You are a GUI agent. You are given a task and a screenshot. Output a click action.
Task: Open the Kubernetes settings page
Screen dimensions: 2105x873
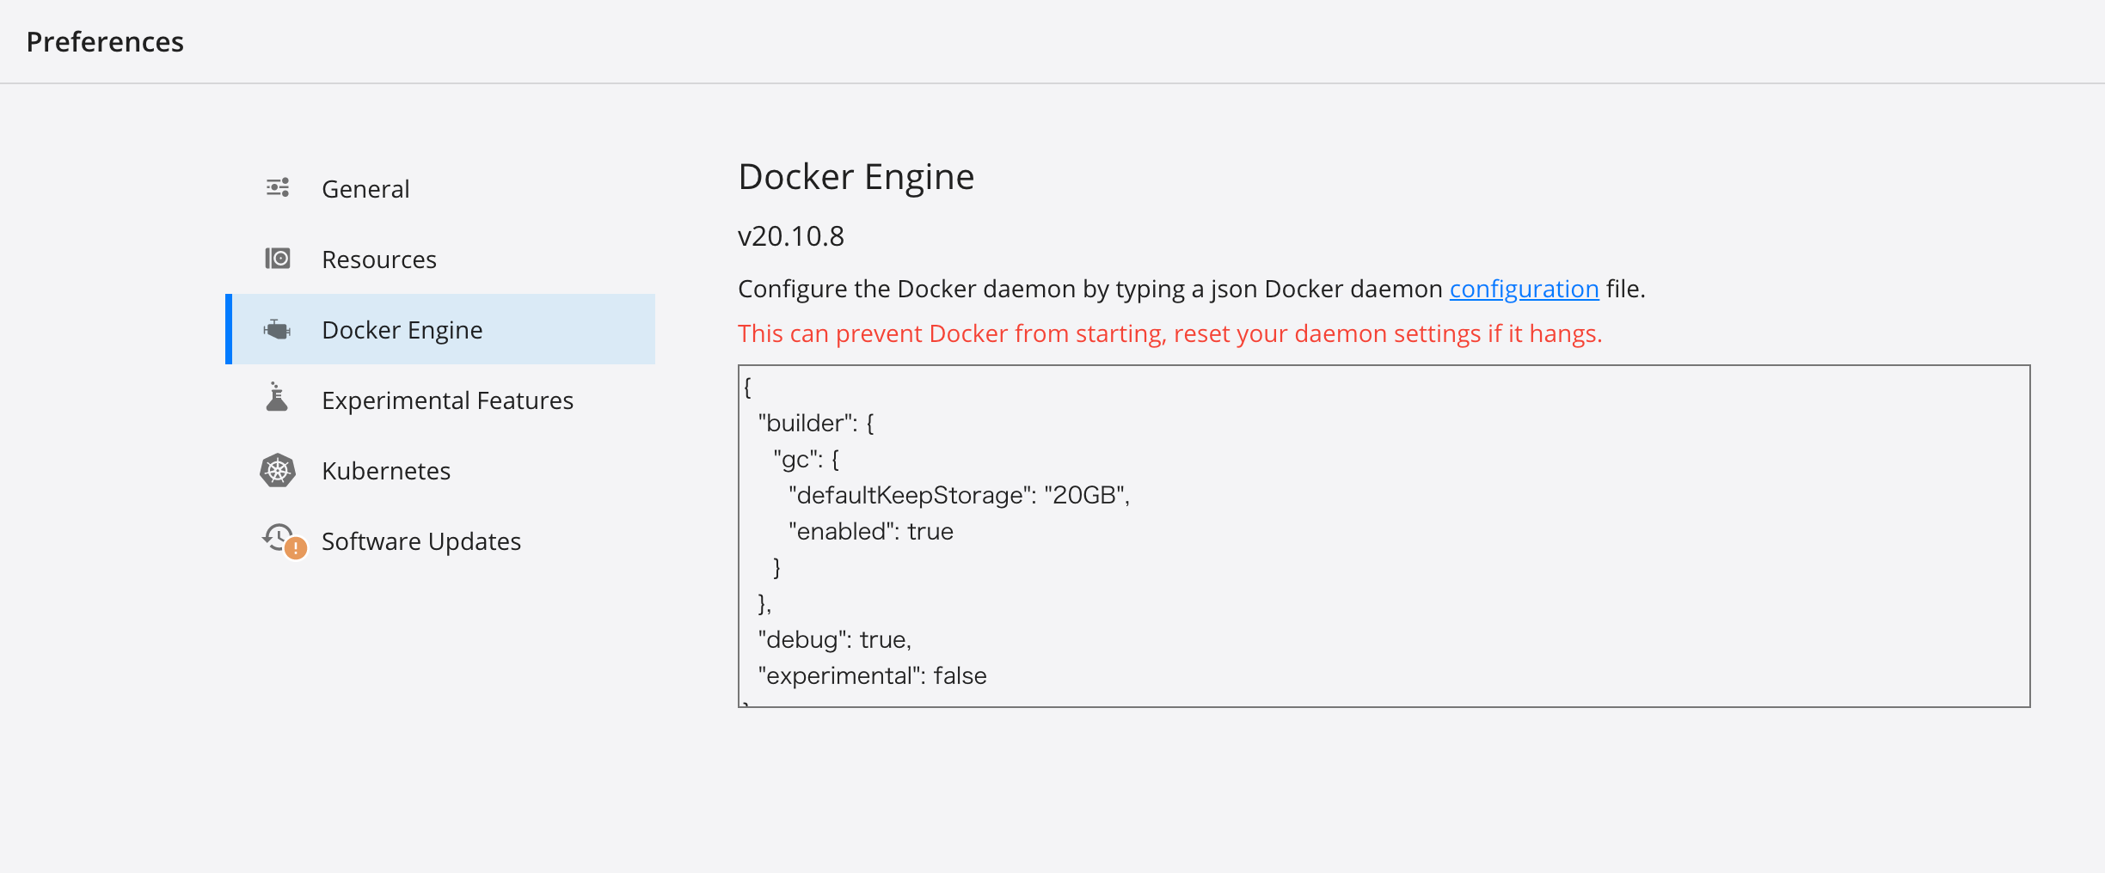[x=386, y=471]
